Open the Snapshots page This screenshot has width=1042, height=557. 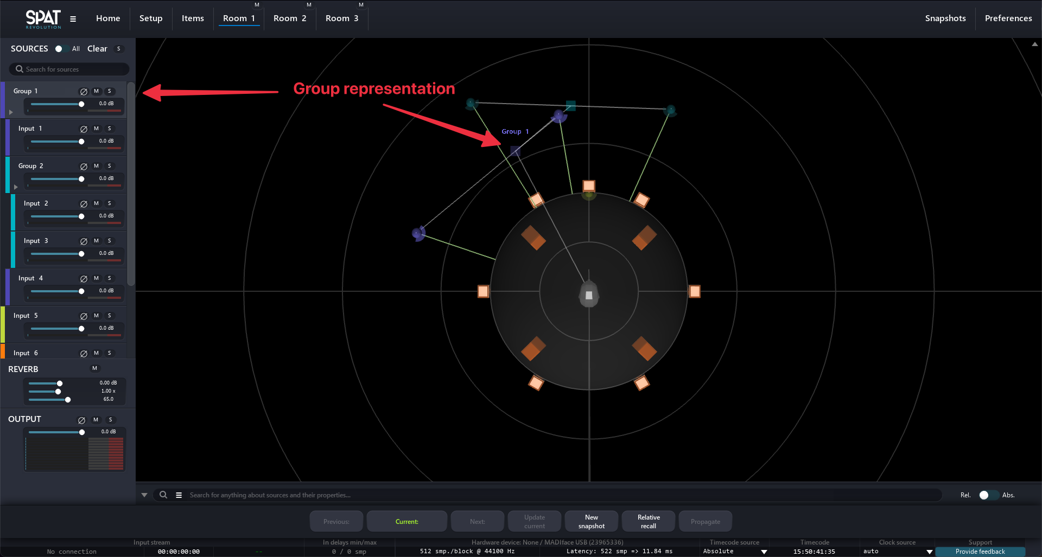(x=945, y=18)
